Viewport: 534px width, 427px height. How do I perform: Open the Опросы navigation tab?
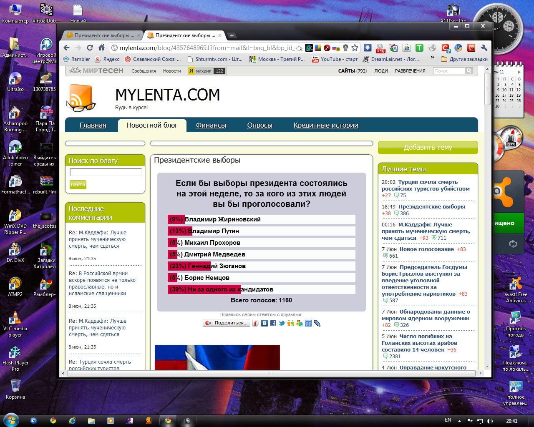pos(259,125)
